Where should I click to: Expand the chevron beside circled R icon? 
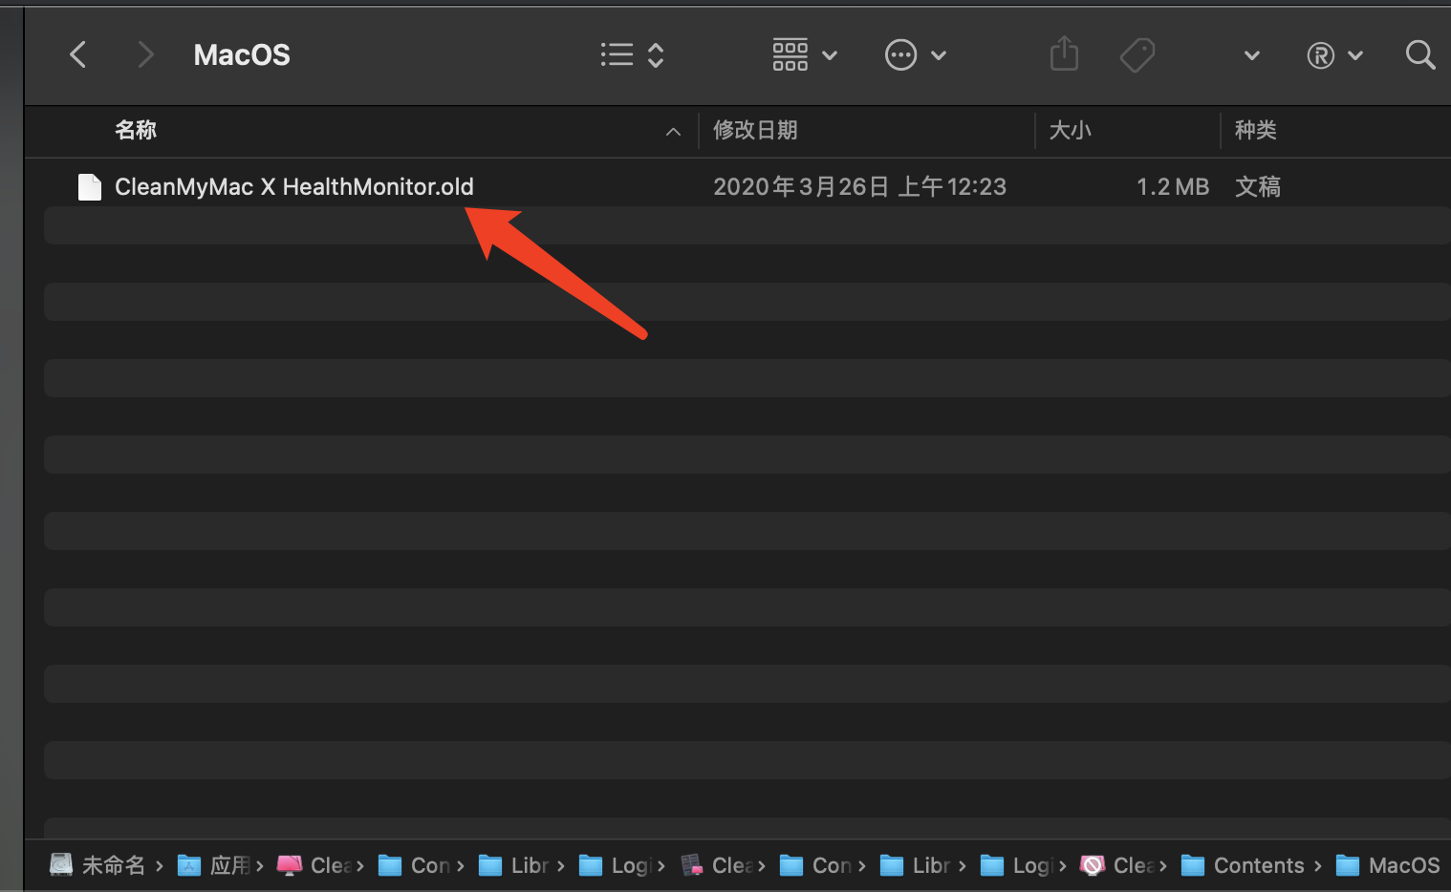click(1355, 55)
